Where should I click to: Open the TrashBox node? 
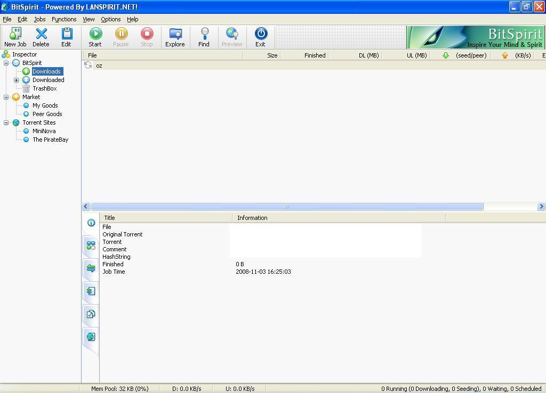45,88
